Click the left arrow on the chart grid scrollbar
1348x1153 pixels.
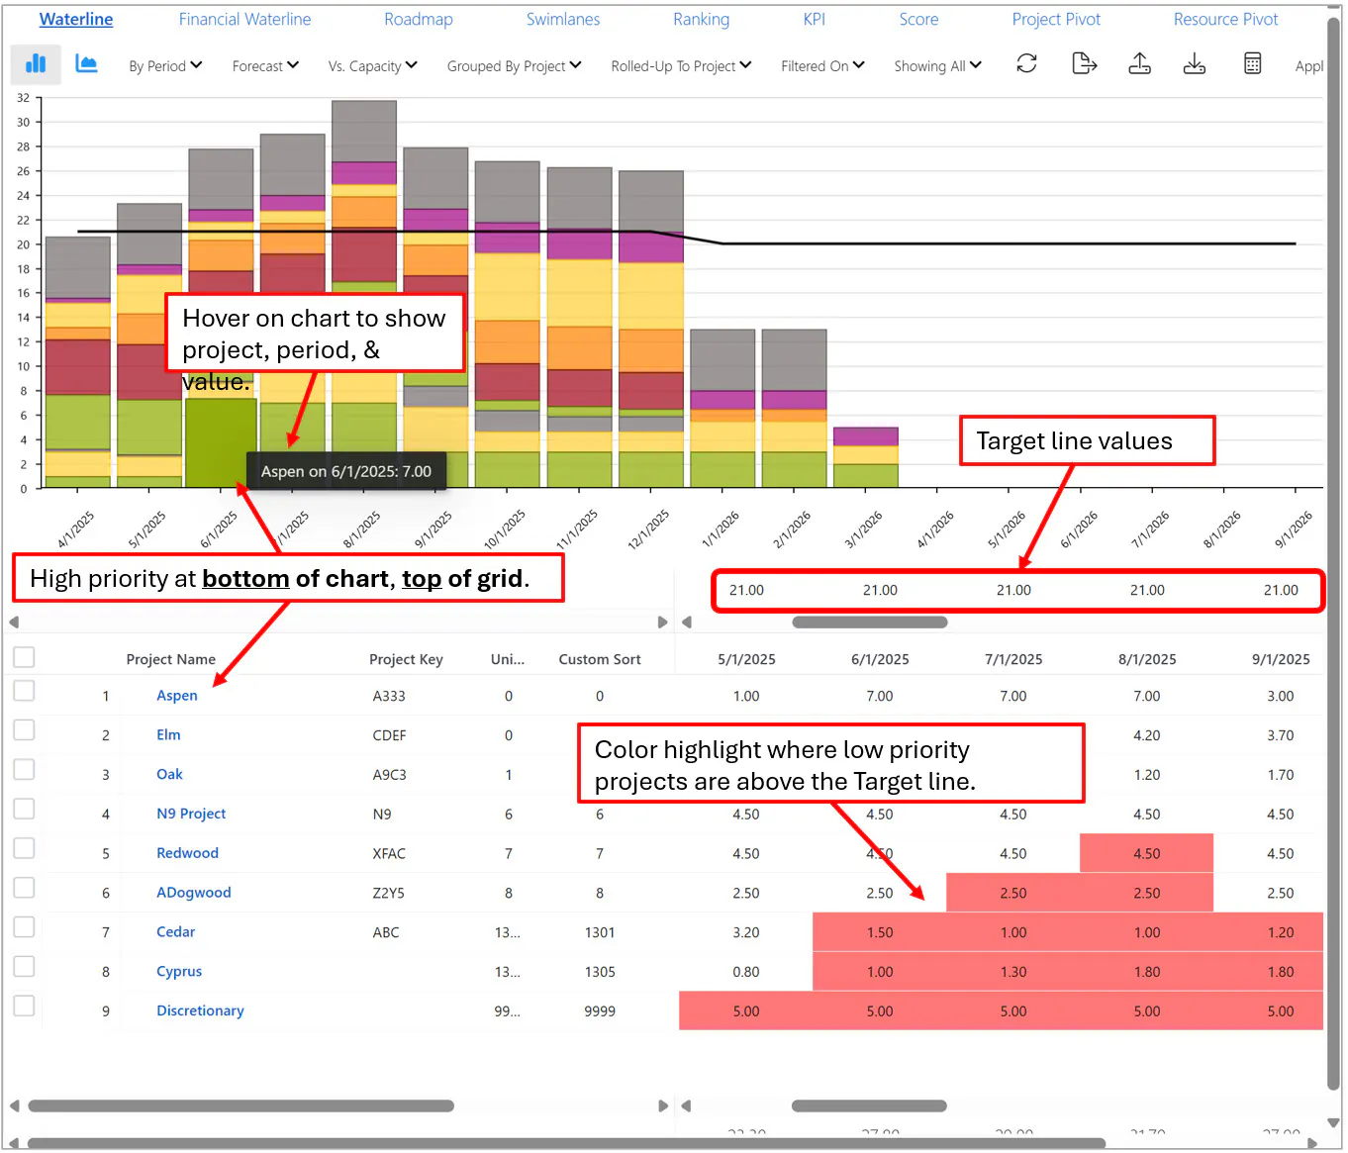click(x=14, y=622)
